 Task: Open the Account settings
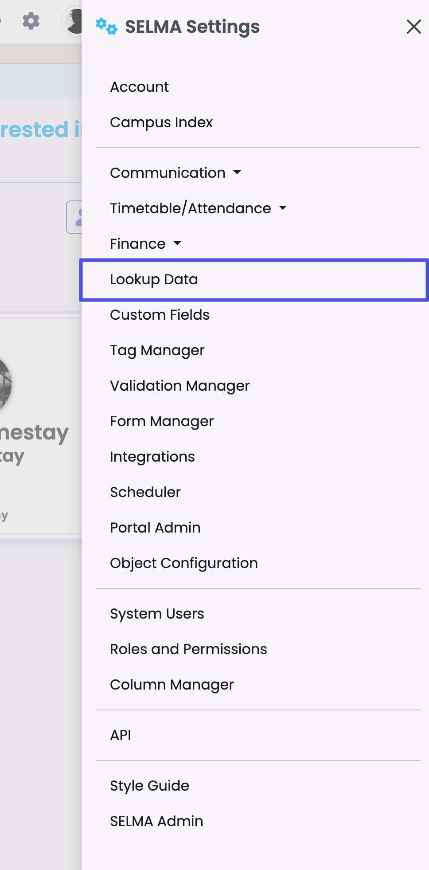click(139, 87)
